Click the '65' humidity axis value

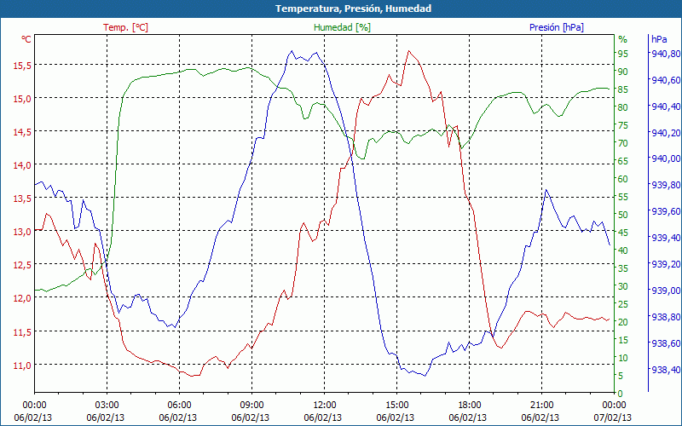[x=623, y=161]
